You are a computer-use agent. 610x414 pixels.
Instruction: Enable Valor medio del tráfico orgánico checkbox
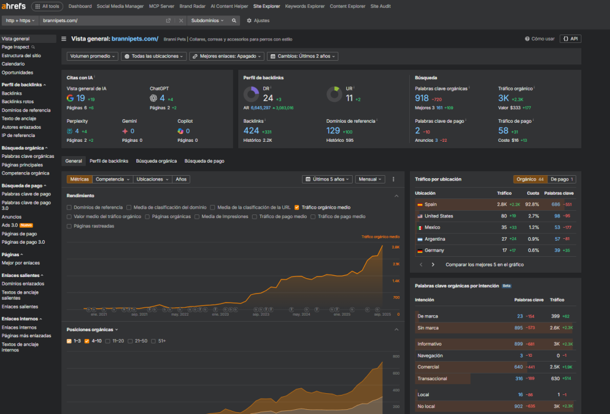tap(69, 217)
